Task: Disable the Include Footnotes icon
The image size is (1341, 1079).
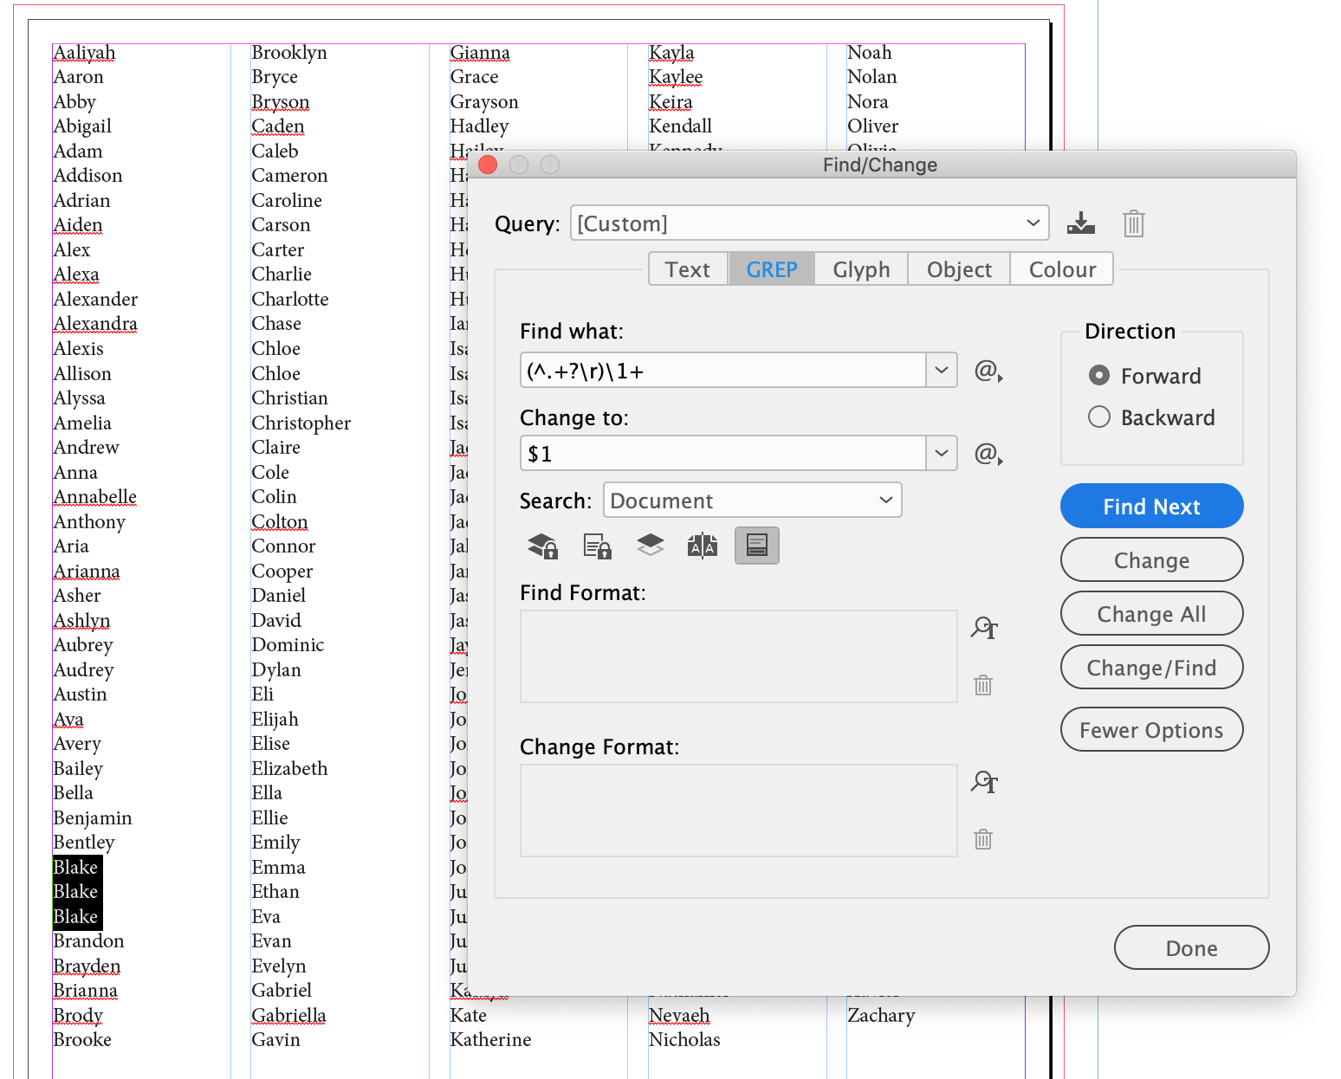Action: pyautogui.click(x=756, y=546)
